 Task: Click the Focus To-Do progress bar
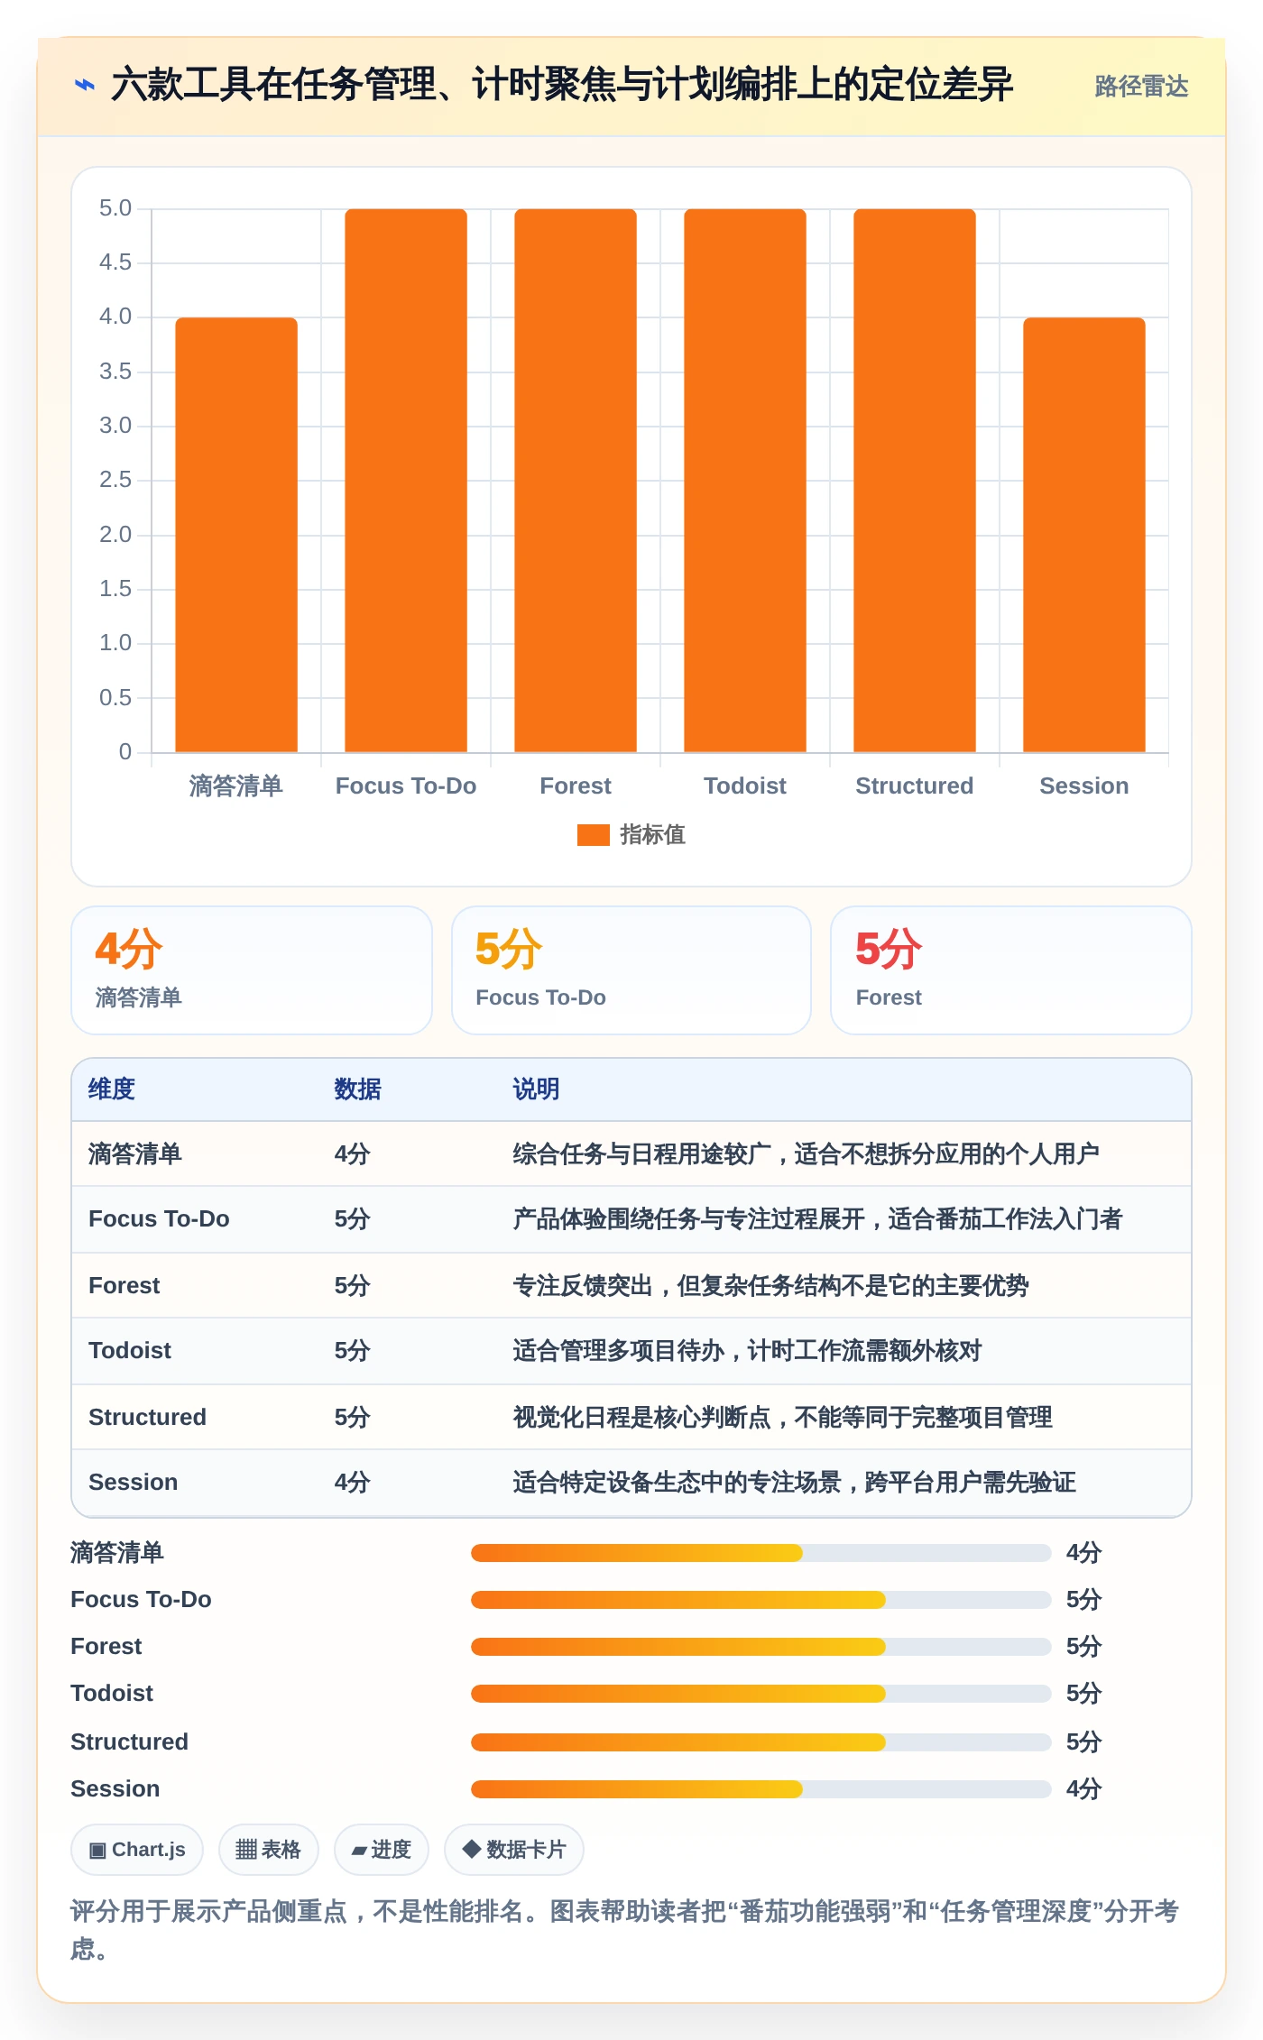[x=761, y=1600]
